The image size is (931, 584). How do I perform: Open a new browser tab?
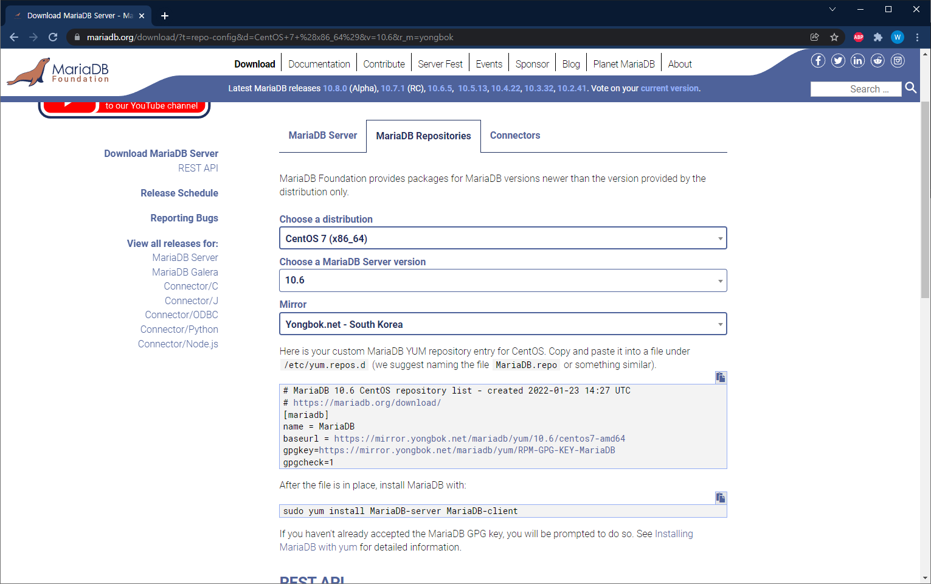point(165,16)
